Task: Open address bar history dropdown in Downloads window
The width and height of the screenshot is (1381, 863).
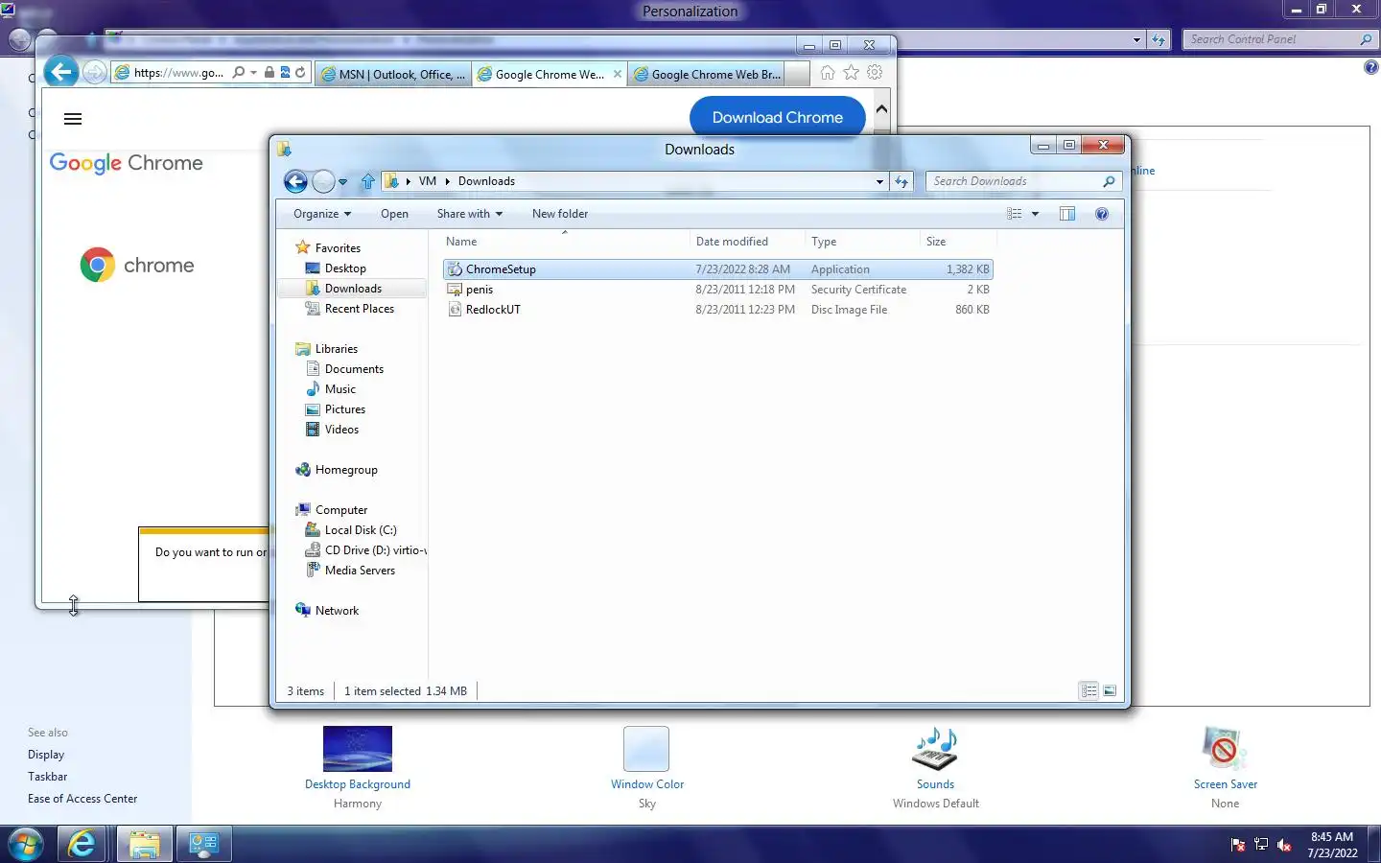Action: [879, 181]
